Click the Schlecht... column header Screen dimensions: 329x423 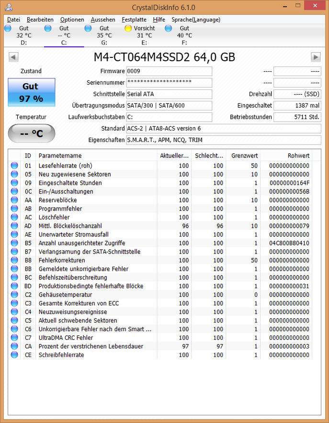pyautogui.click(x=209, y=156)
